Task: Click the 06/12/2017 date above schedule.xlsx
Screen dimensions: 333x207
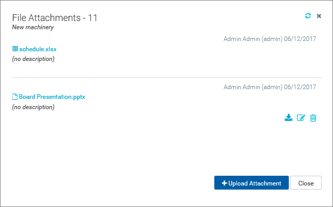Action: pyautogui.click(x=300, y=38)
